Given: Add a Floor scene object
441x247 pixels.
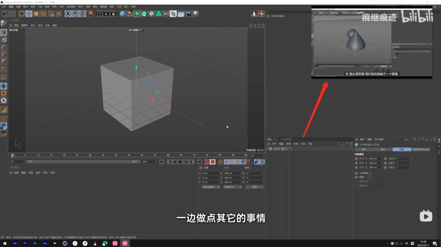Looking at the screenshot, I should coord(181,13).
